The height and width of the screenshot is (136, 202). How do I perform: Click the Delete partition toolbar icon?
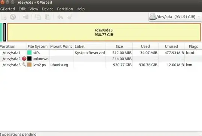click(13, 17)
